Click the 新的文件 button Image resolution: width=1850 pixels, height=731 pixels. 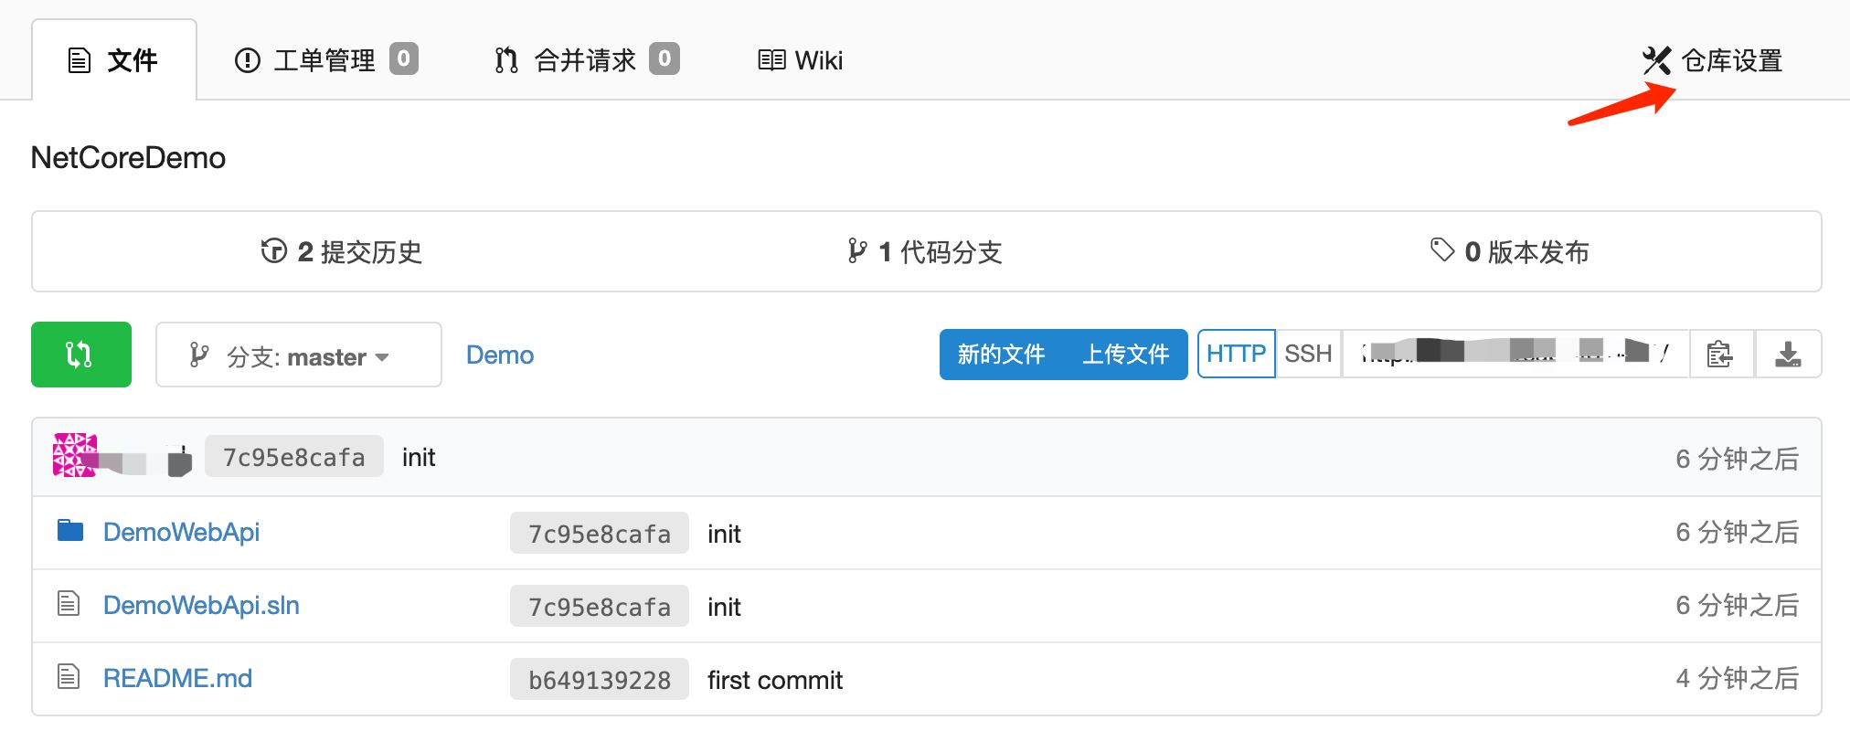click(x=1001, y=355)
